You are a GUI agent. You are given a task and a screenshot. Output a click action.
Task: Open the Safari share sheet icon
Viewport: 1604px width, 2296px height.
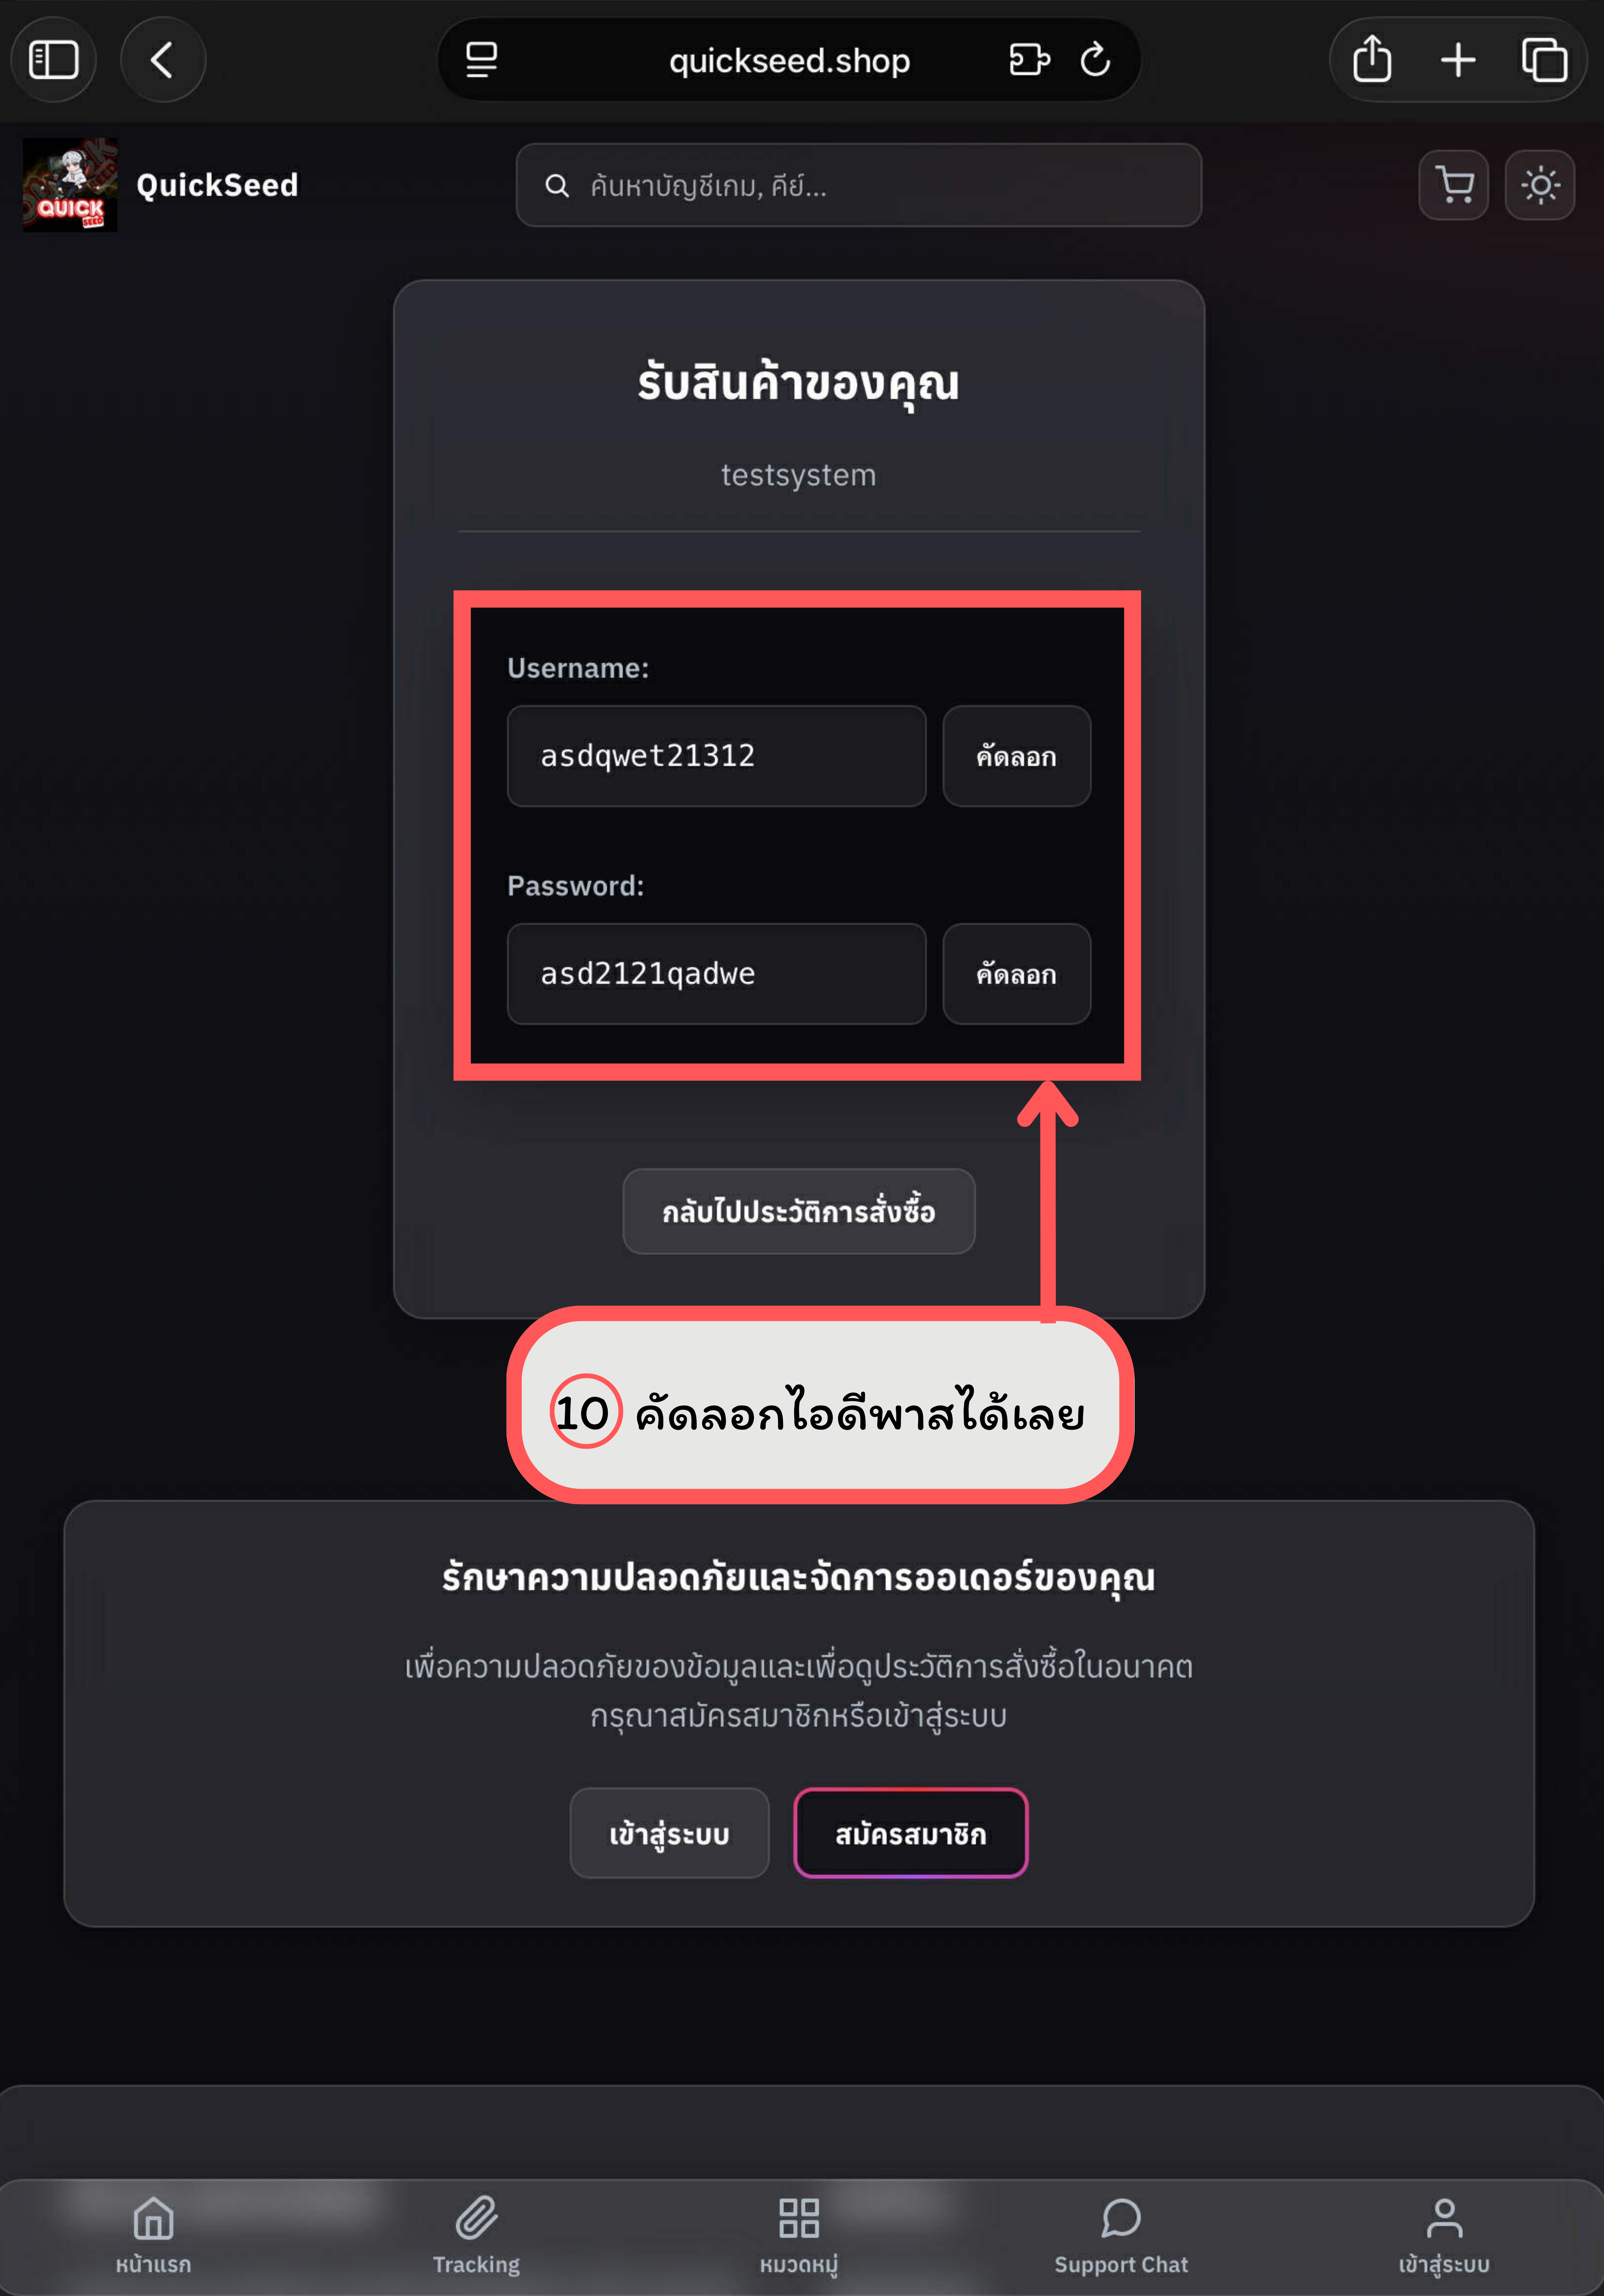tap(1372, 60)
